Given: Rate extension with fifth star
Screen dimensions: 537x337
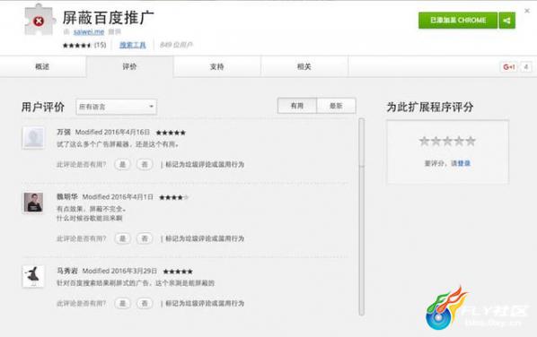Looking at the screenshot, I should point(471,141).
